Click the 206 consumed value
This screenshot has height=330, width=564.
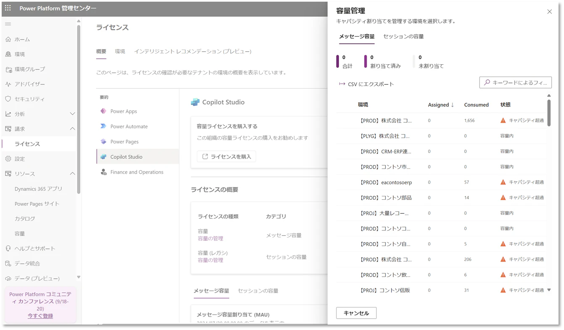[x=468, y=259]
